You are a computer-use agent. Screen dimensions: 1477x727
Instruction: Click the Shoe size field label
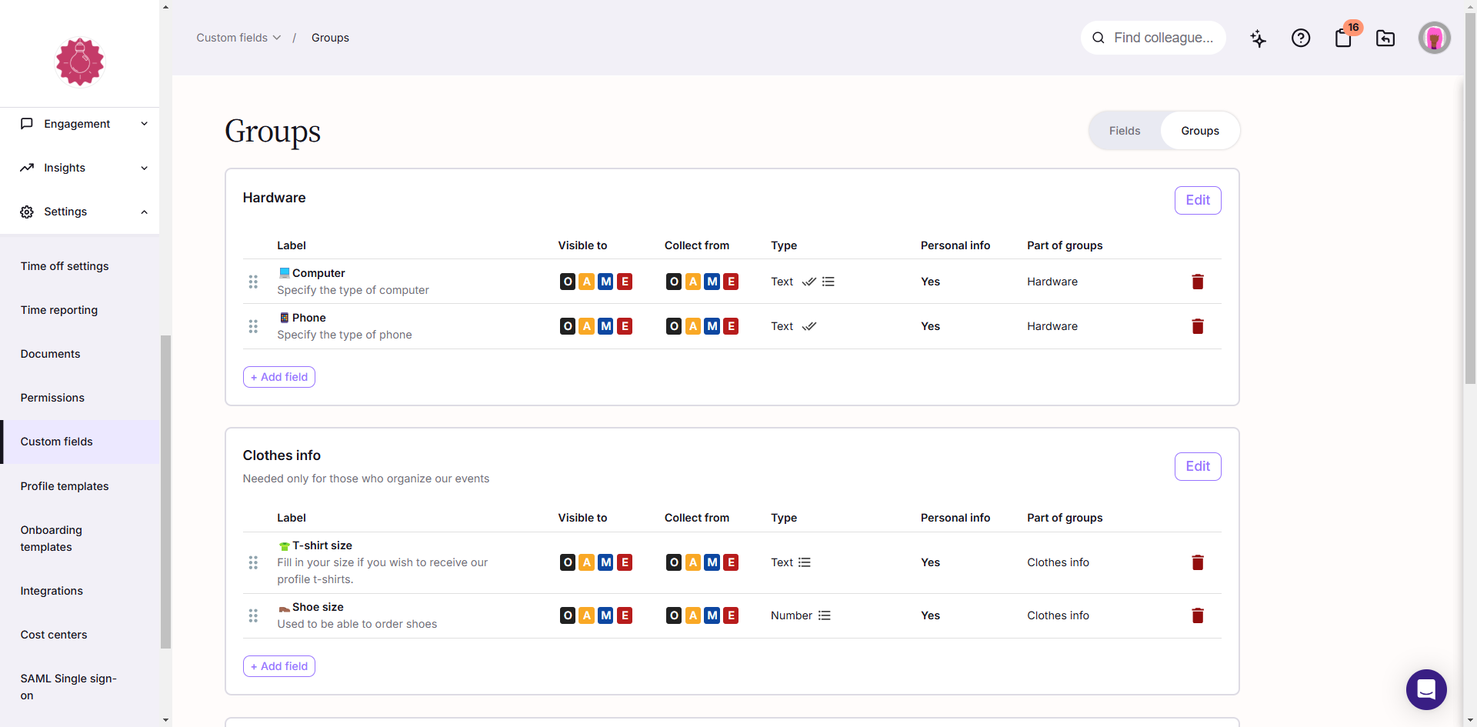(x=318, y=607)
